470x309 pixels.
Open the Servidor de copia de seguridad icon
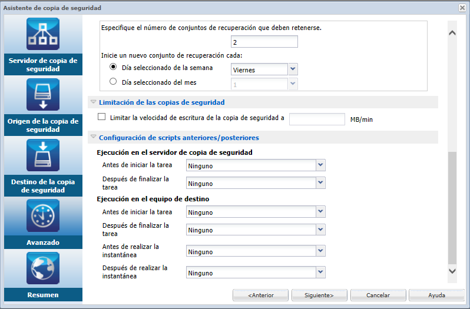[x=43, y=34]
